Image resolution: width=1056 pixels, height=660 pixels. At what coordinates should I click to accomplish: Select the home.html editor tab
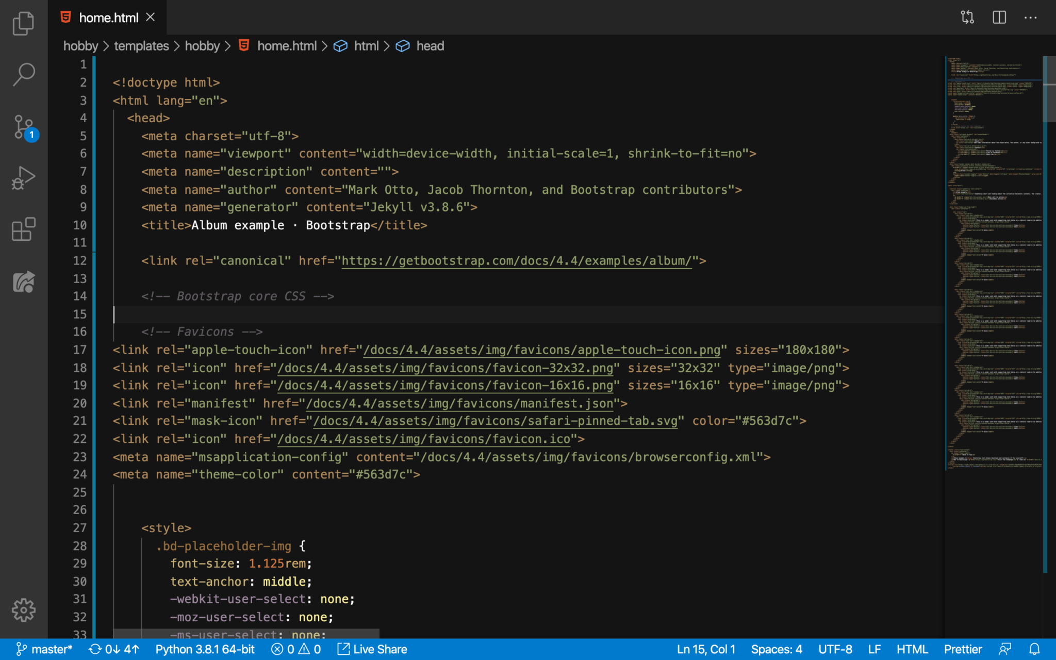tap(108, 18)
